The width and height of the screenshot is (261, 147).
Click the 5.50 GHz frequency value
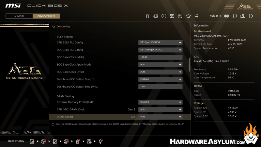pos(233,69)
